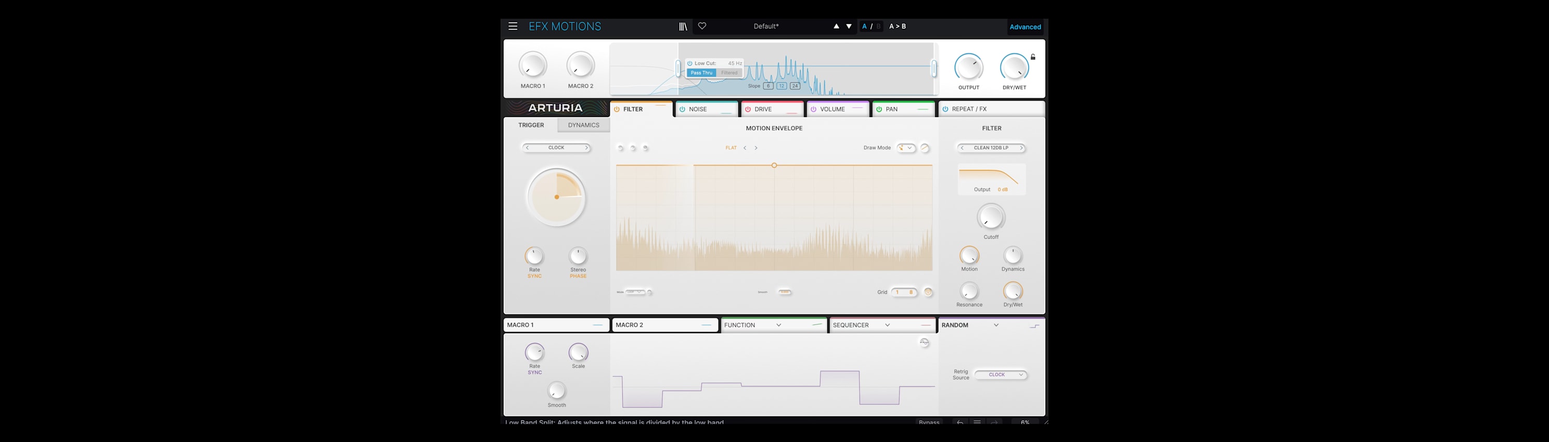Image resolution: width=1549 pixels, height=442 pixels.
Task: Click the third small icon left of FLAT
Action: [645, 148]
